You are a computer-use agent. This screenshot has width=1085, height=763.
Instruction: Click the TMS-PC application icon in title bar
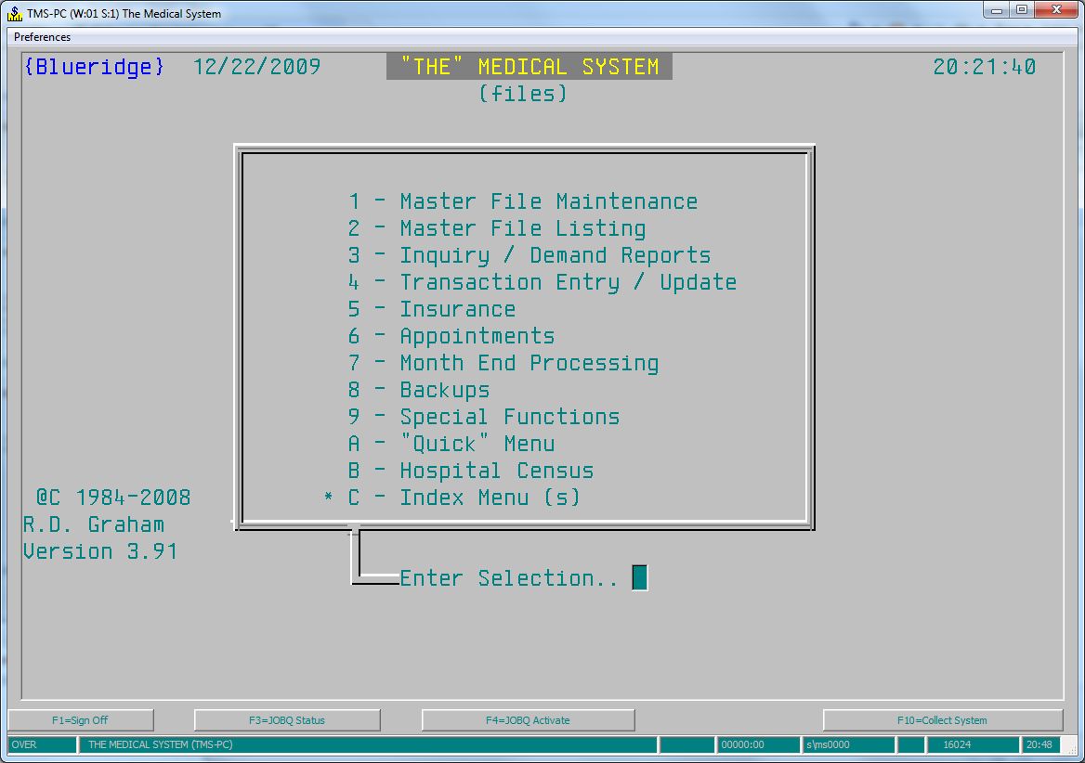14,13
